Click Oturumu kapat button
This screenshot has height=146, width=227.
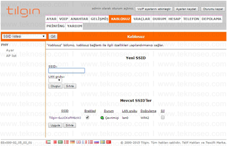coord(213,9)
